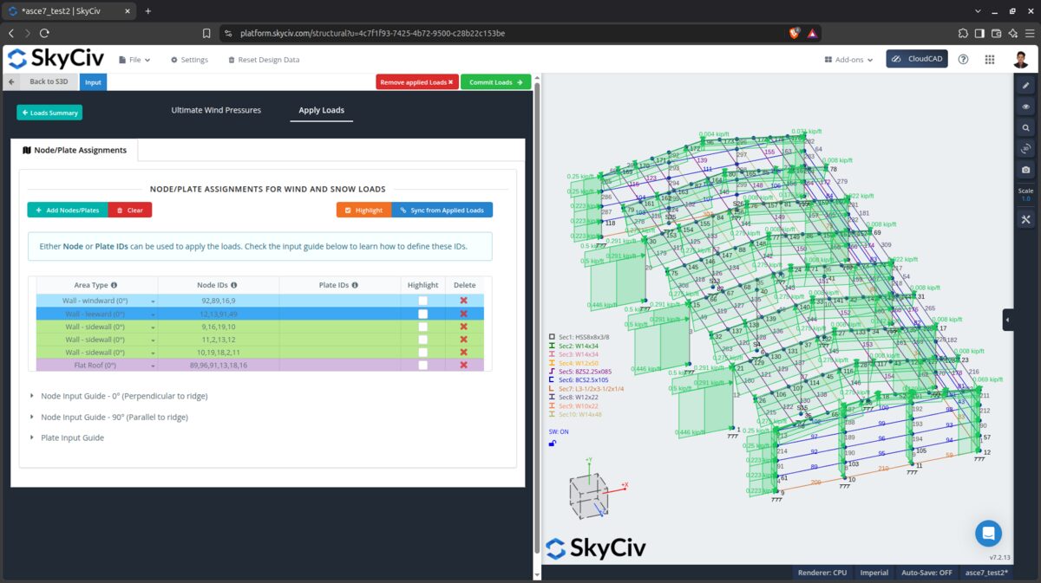Image resolution: width=1041 pixels, height=583 pixels.
Task: Open the Add-ons dropdown
Action: pos(848,60)
